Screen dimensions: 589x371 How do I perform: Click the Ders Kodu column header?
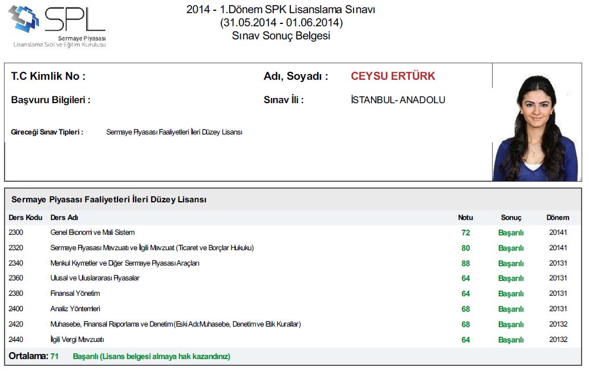pyautogui.click(x=26, y=218)
